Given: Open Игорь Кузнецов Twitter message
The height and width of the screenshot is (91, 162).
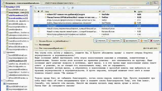Looking at the screenshot, I should 71,20.
